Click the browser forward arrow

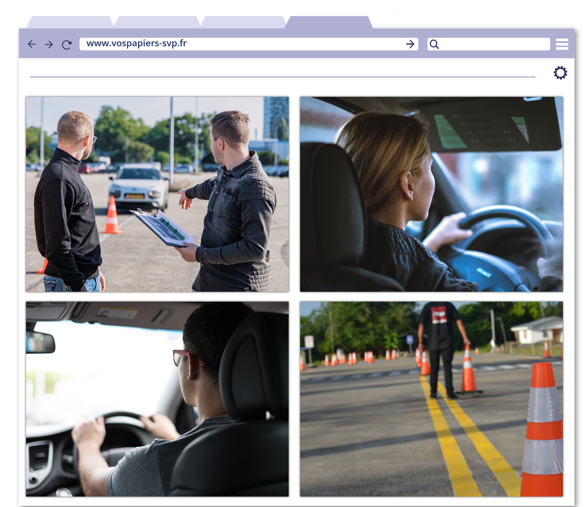49,44
